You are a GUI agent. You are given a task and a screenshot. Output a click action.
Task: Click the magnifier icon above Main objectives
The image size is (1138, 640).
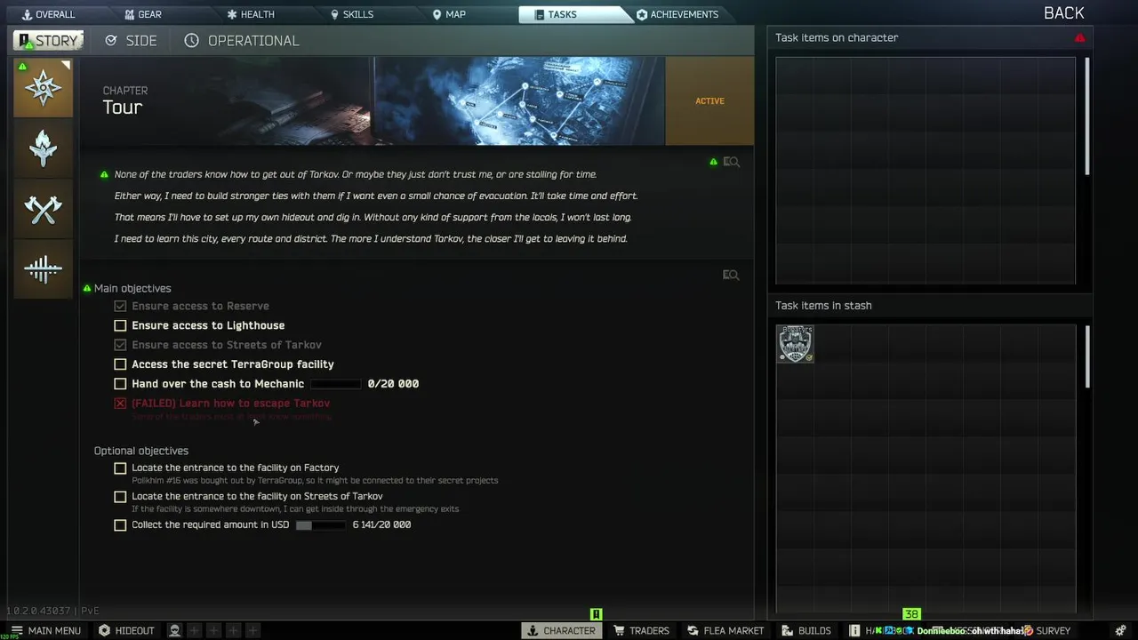click(732, 275)
